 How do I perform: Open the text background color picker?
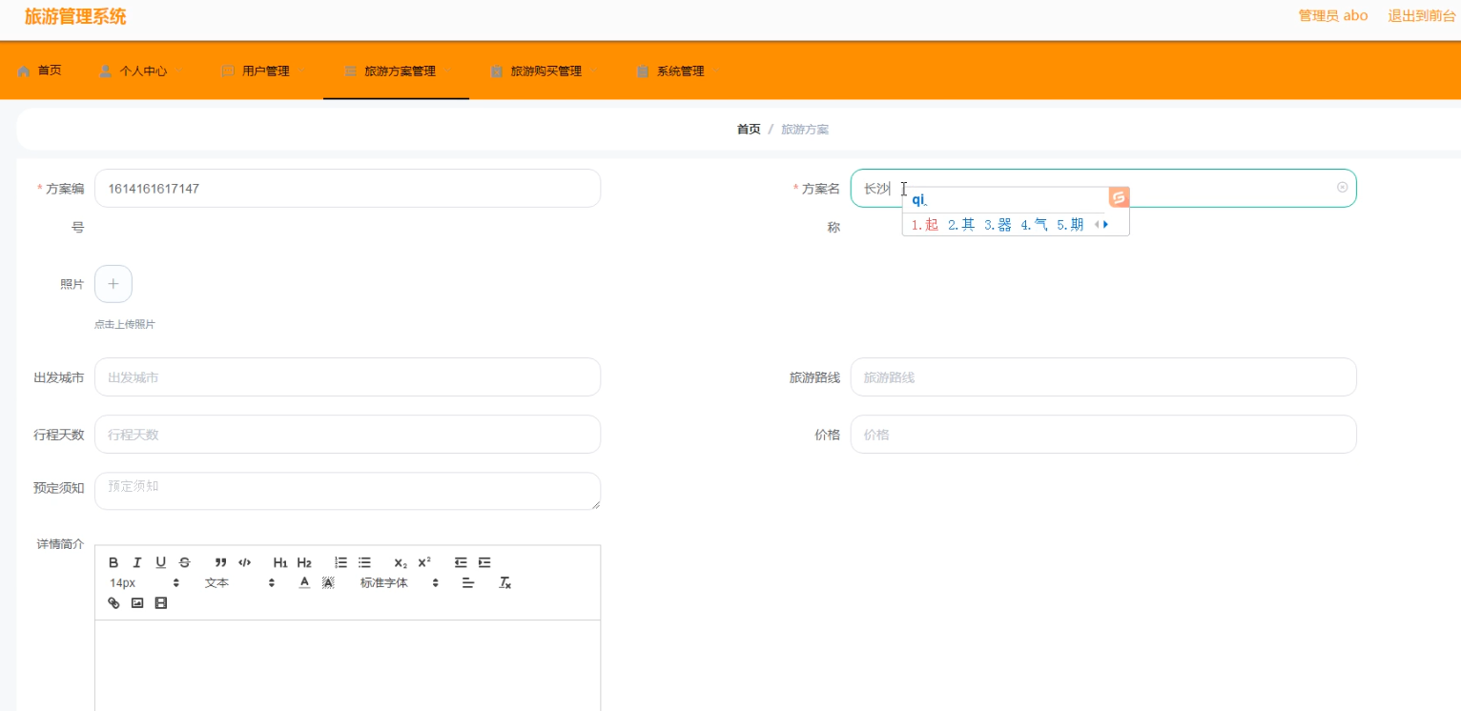click(x=328, y=582)
